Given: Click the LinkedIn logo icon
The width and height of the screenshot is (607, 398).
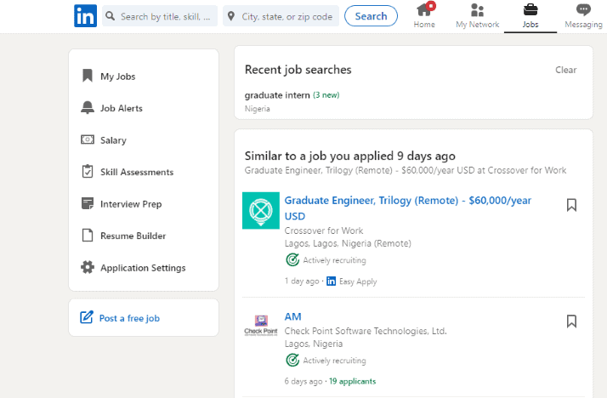Looking at the screenshot, I should pos(85,16).
